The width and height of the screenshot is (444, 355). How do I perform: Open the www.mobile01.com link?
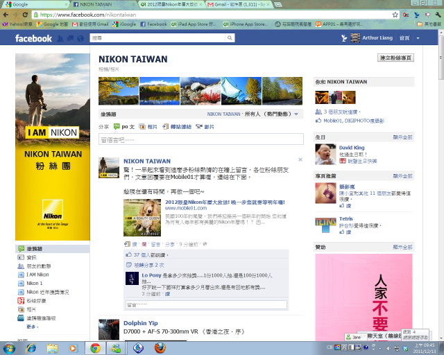pyautogui.click(x=186, y=208)
